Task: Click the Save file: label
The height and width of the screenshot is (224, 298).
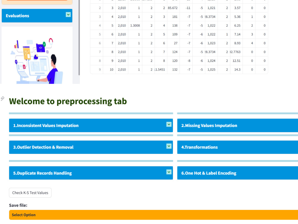Action: tap(18, 205)
